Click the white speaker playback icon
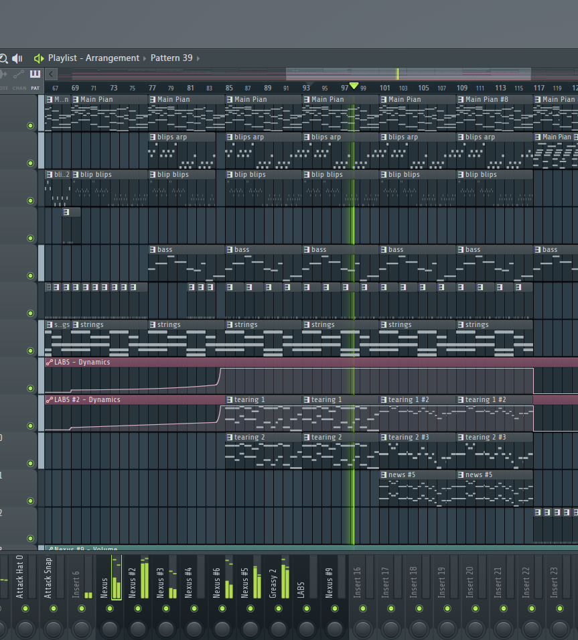The width and height of the screenshot is (578, 640). (18, 58)
